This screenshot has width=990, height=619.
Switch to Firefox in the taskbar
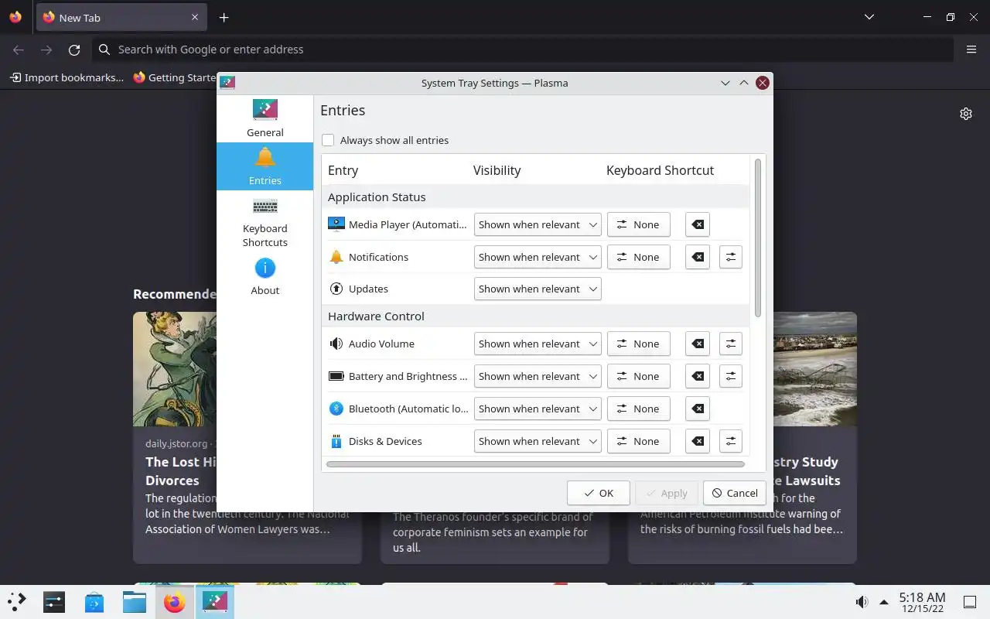pyautogui.click(x=175, y=601)
